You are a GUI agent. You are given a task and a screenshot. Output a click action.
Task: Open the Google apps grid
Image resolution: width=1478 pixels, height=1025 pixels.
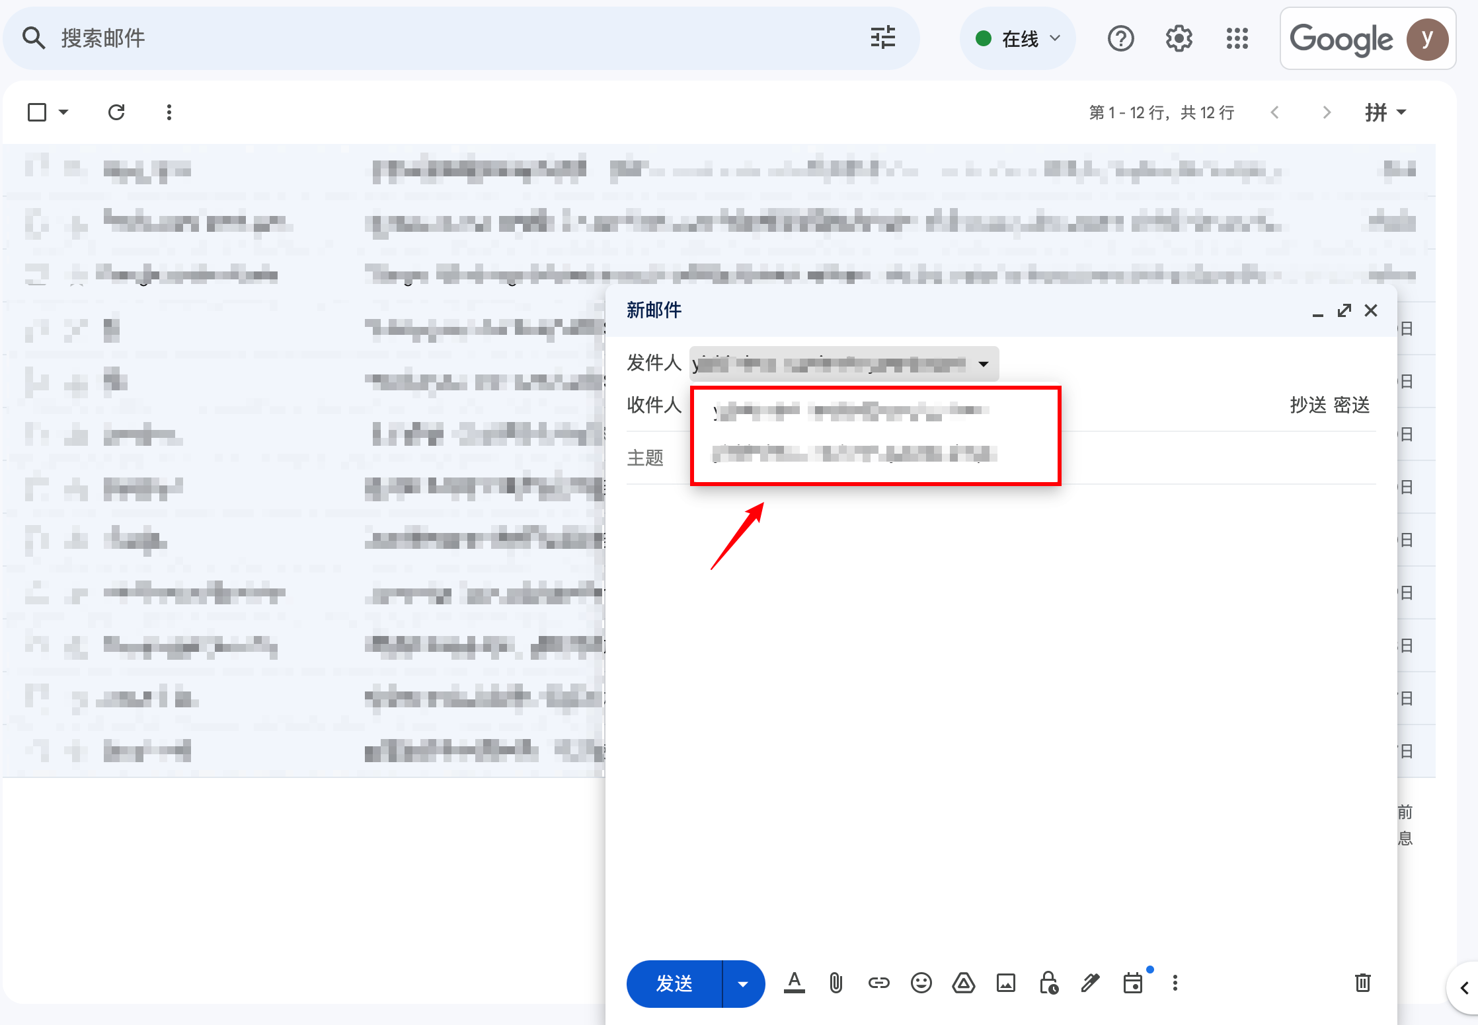click(x=1237, y=38)
